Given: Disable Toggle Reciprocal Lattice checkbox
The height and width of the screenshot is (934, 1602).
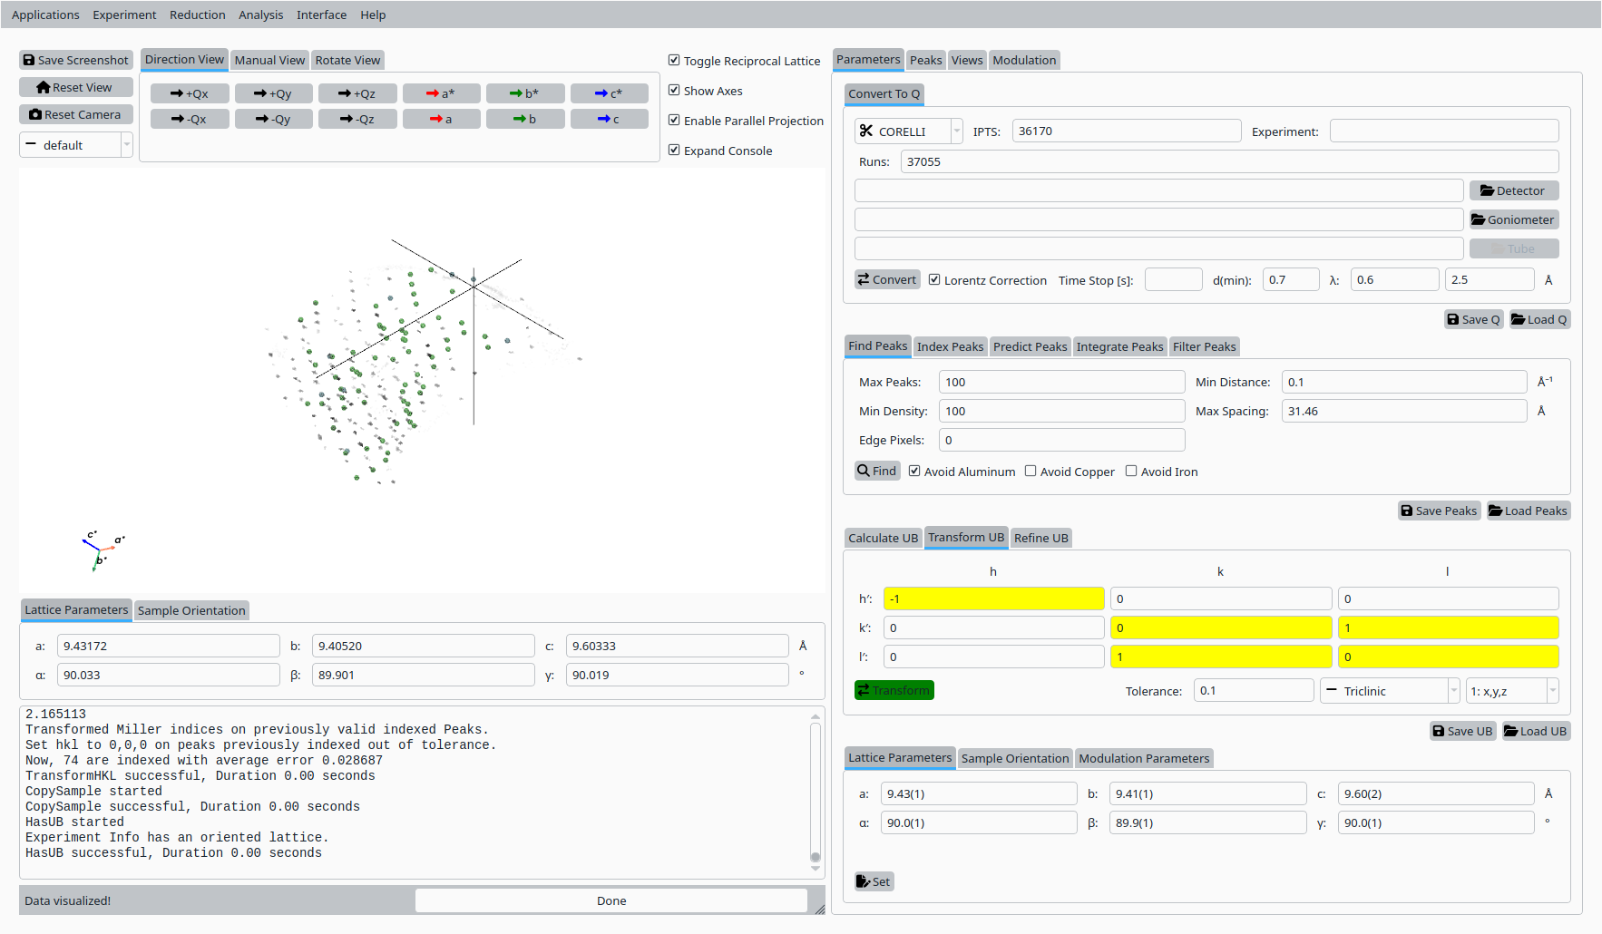Looking at the screenshot, I should click(x=674, y=61).
